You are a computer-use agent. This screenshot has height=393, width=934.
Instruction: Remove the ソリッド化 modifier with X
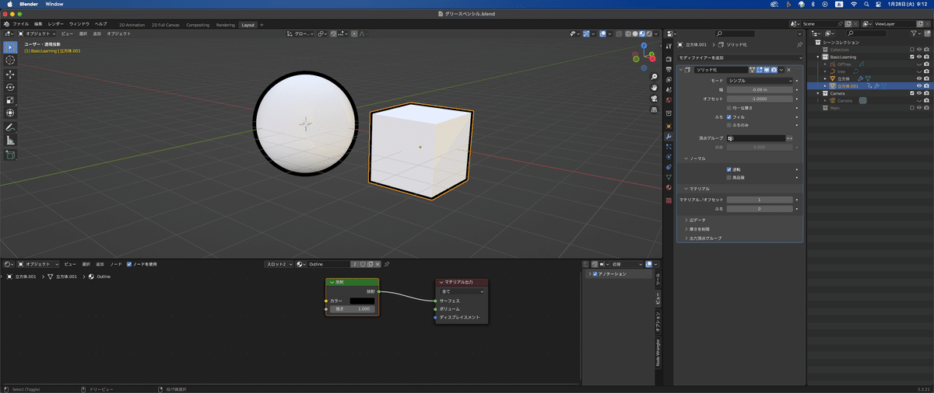coord(789,70)
